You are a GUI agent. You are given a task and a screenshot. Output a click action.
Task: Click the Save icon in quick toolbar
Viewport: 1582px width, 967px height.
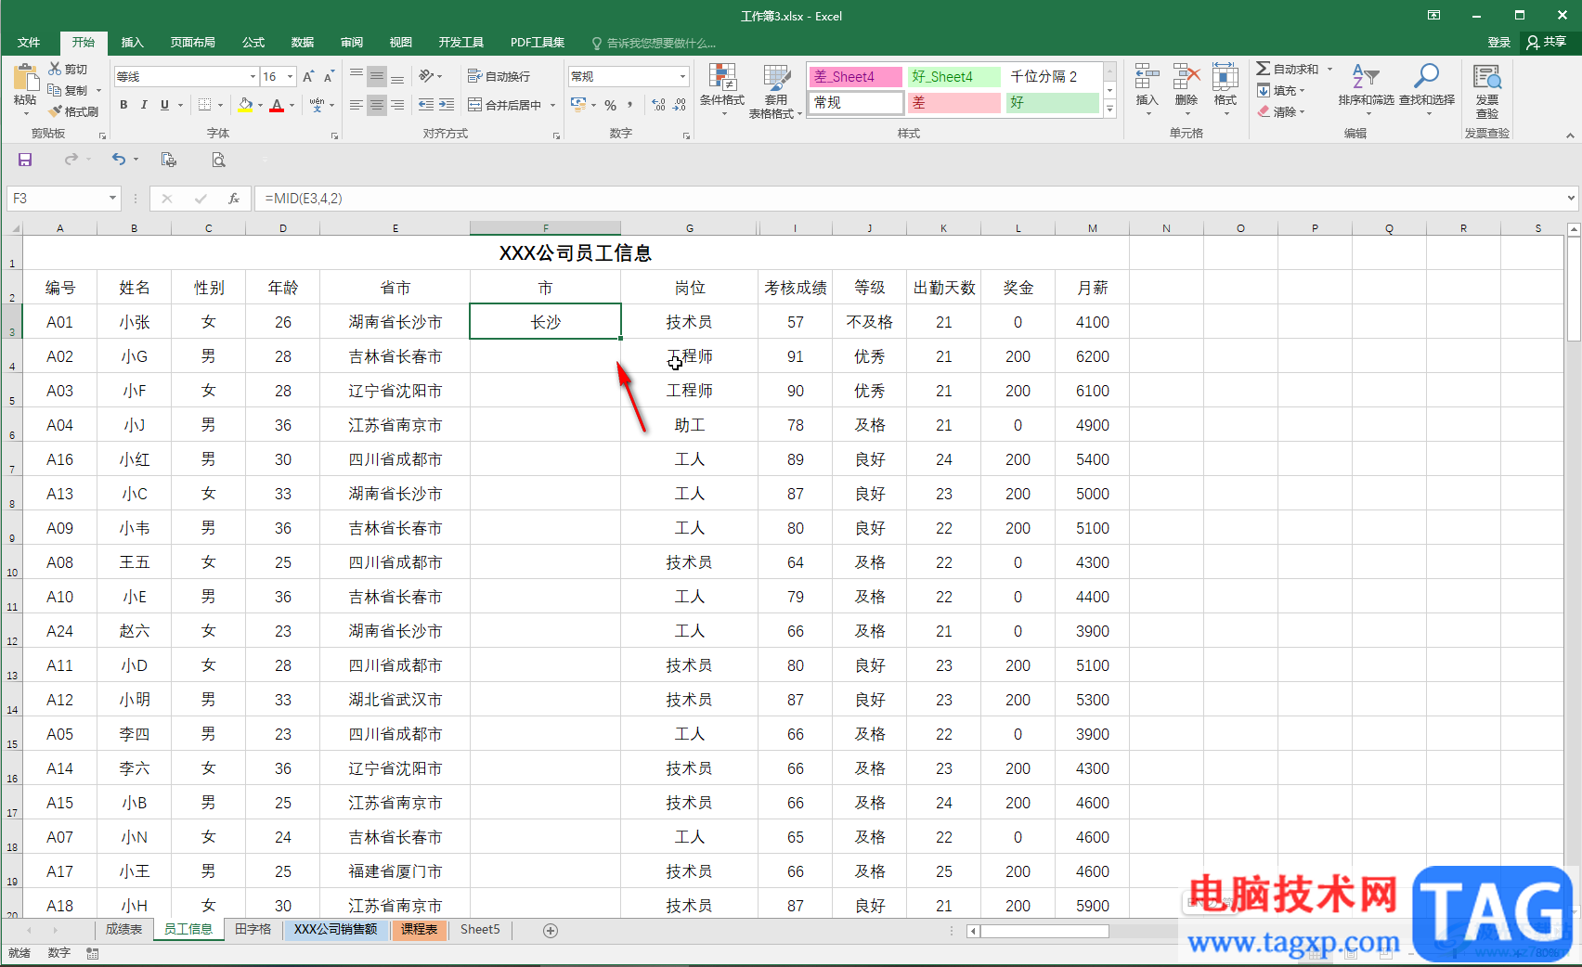[x=25, y=160]
